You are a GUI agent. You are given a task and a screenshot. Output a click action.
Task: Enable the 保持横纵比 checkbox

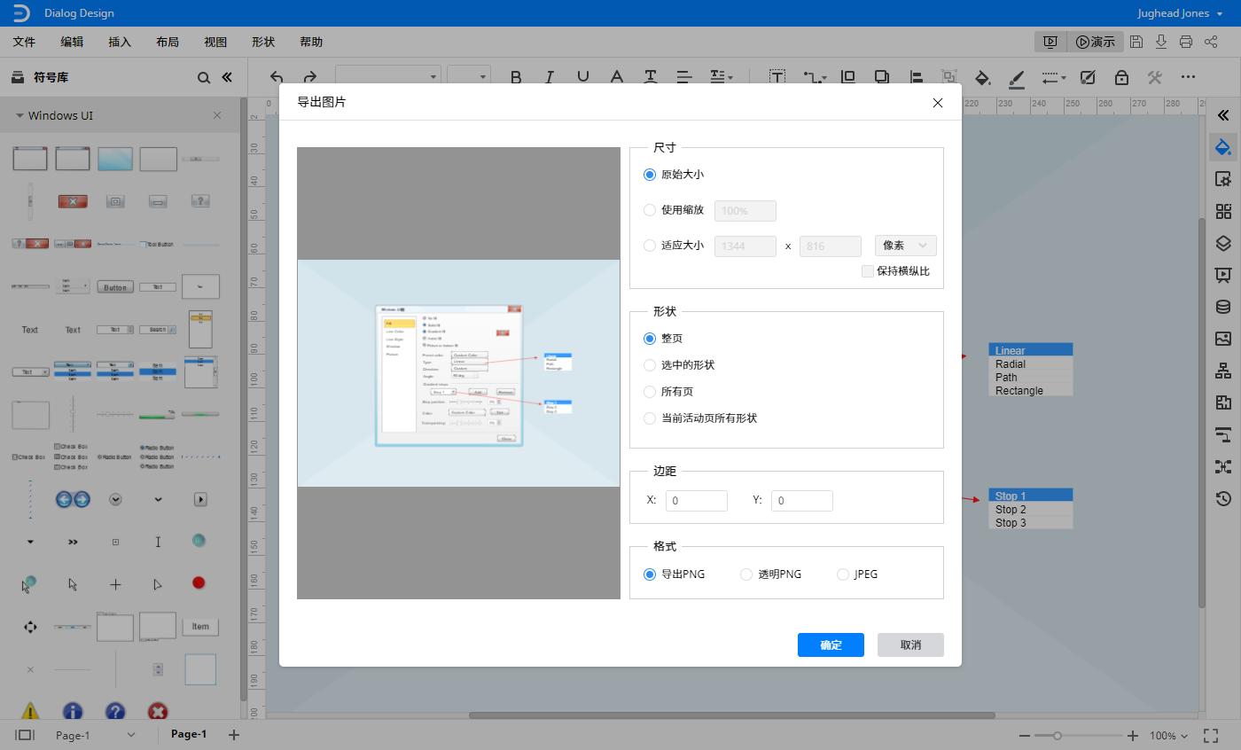point(868,271)
